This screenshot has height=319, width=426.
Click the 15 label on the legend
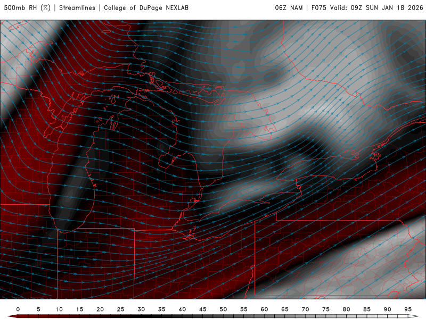pos(79,309)
